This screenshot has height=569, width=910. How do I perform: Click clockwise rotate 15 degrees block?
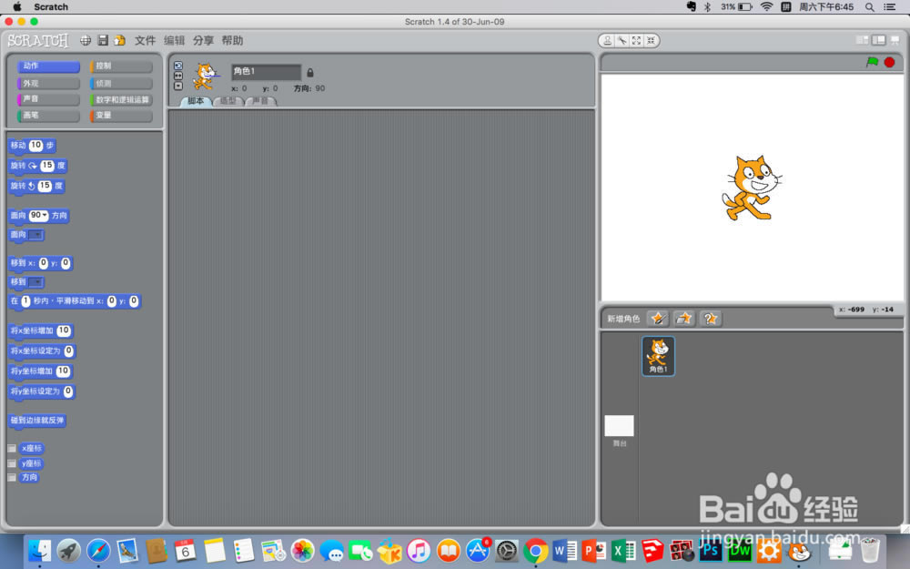38,166
